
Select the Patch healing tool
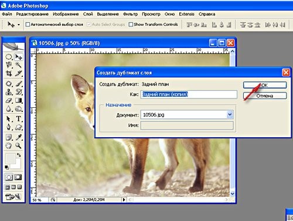(9, 84)
